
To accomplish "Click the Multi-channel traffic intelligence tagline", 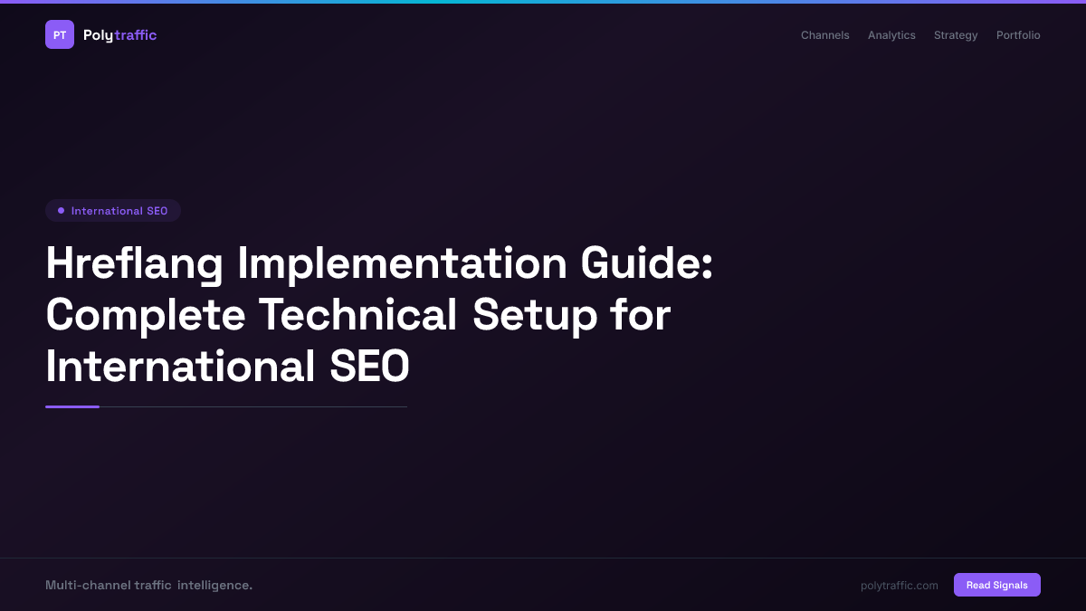I will pyautogui.click(x=148, y=586).
